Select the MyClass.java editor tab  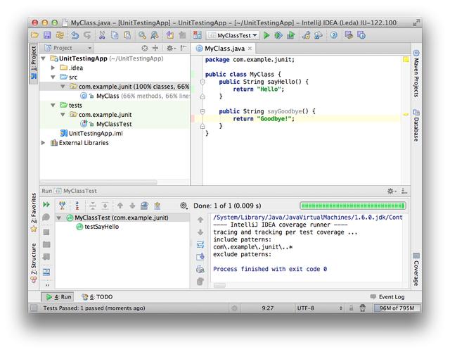coord(224,49)
